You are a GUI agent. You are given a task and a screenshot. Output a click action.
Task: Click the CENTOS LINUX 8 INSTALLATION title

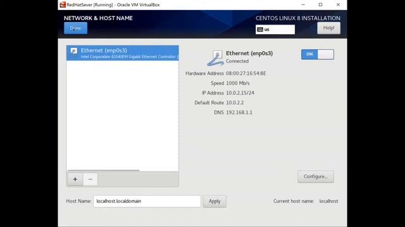click(x=298, y=18)
